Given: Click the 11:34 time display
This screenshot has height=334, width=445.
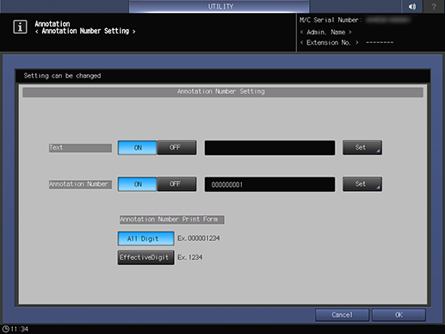Looking at the screenshot, I should [x=19, y=329].
